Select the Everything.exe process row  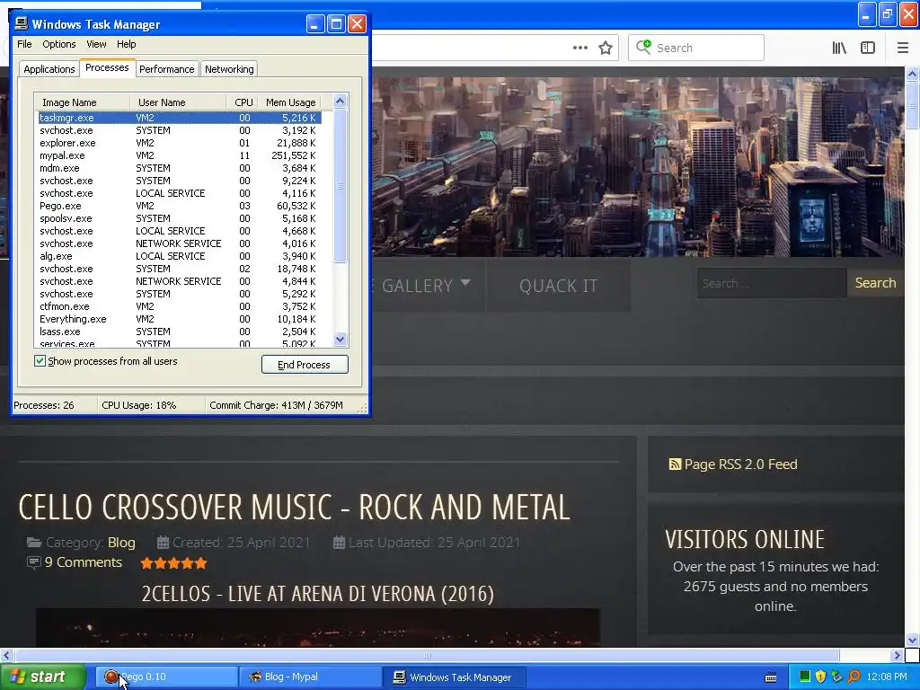(179, 319)
